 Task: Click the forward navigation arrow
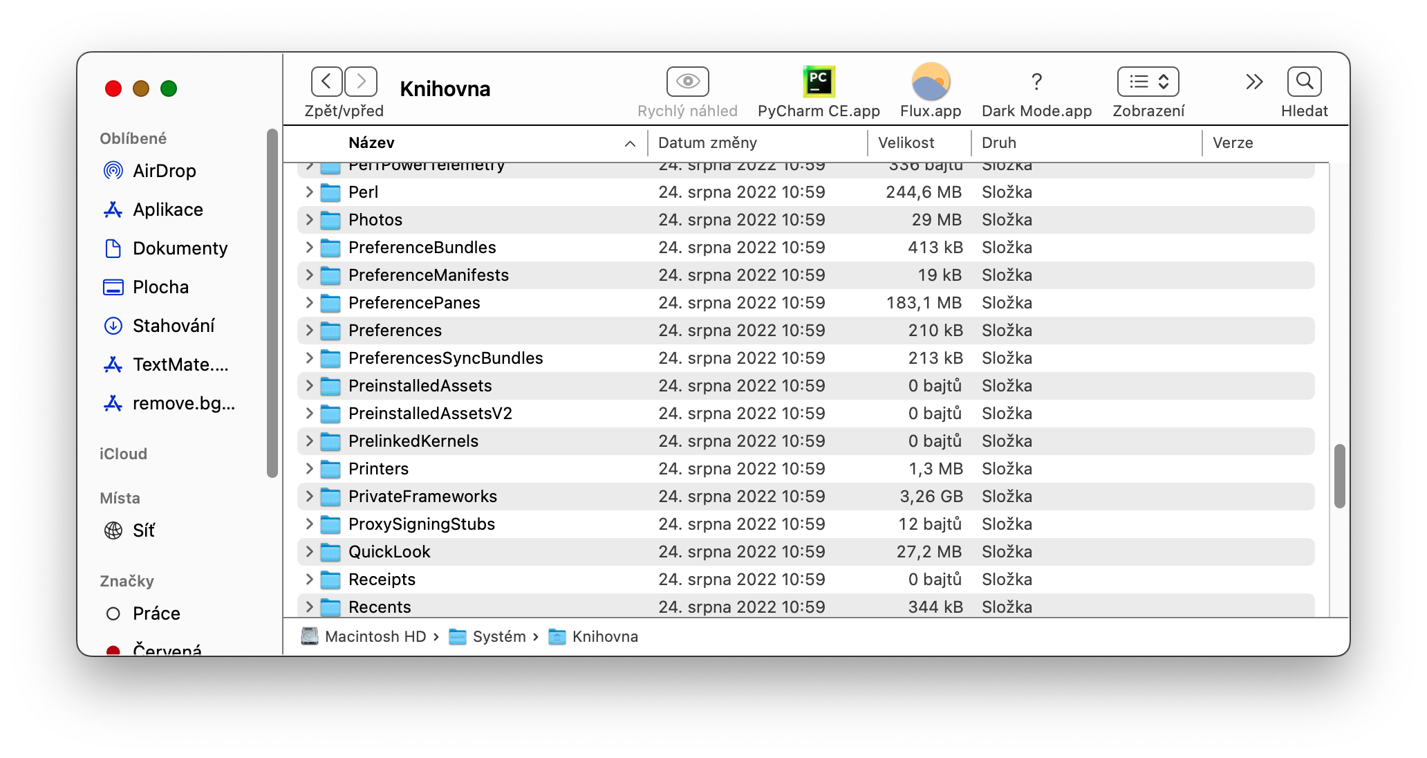(x=361, y=82)
